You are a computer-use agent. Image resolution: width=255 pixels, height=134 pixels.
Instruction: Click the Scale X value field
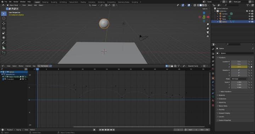239,82
